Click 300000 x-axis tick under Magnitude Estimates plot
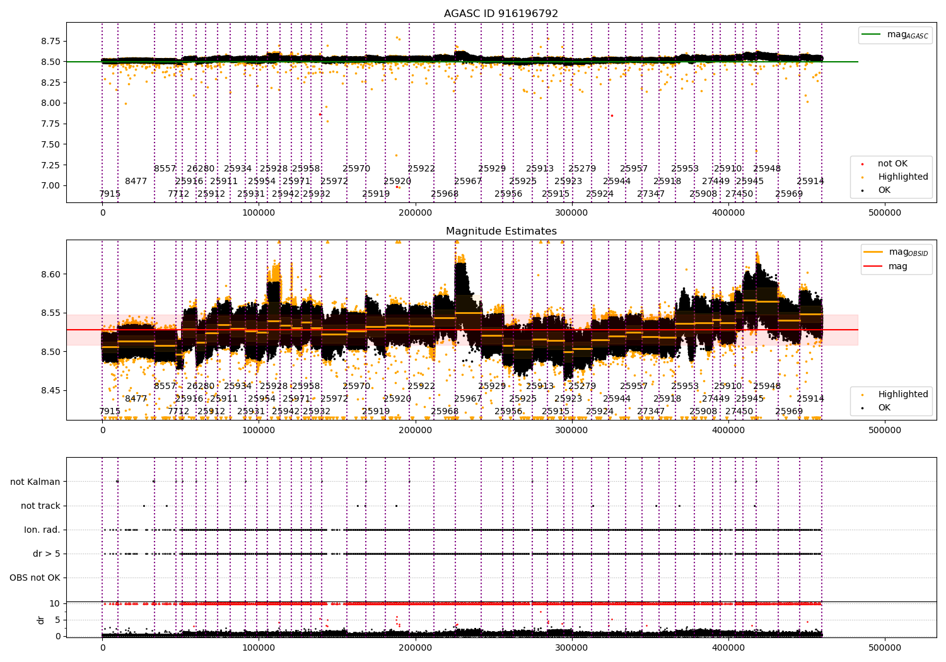 572,430
